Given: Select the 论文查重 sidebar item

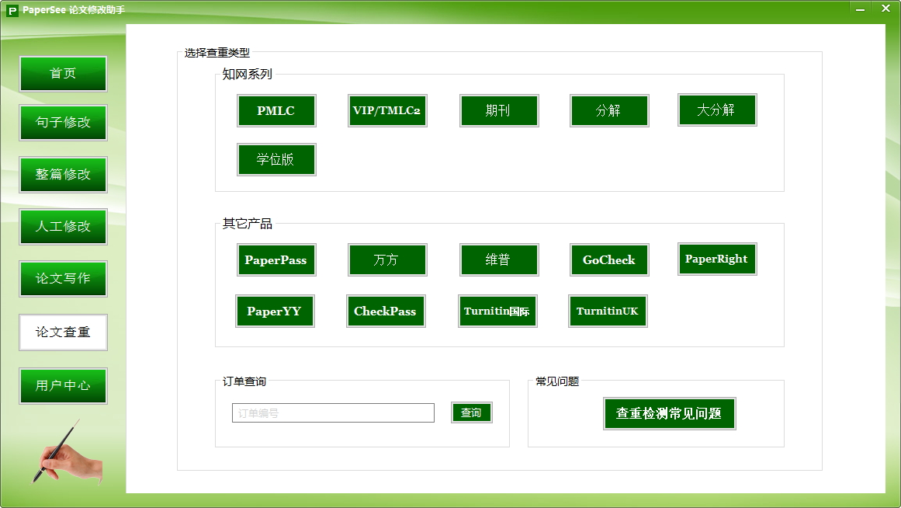Looking at the screenshot, I should click(63, 332).
